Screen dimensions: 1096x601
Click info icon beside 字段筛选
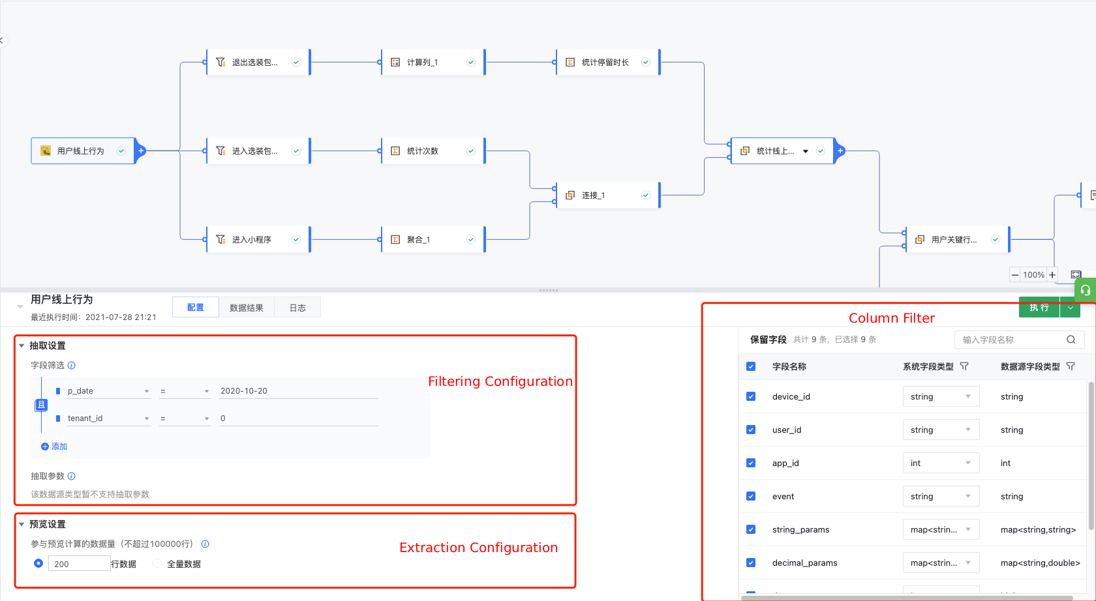tap(72, 365)
